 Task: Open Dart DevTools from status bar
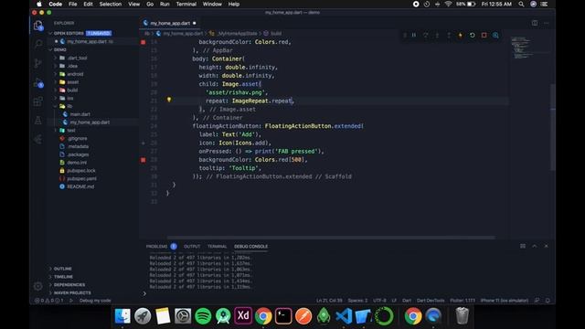(431, 301)
